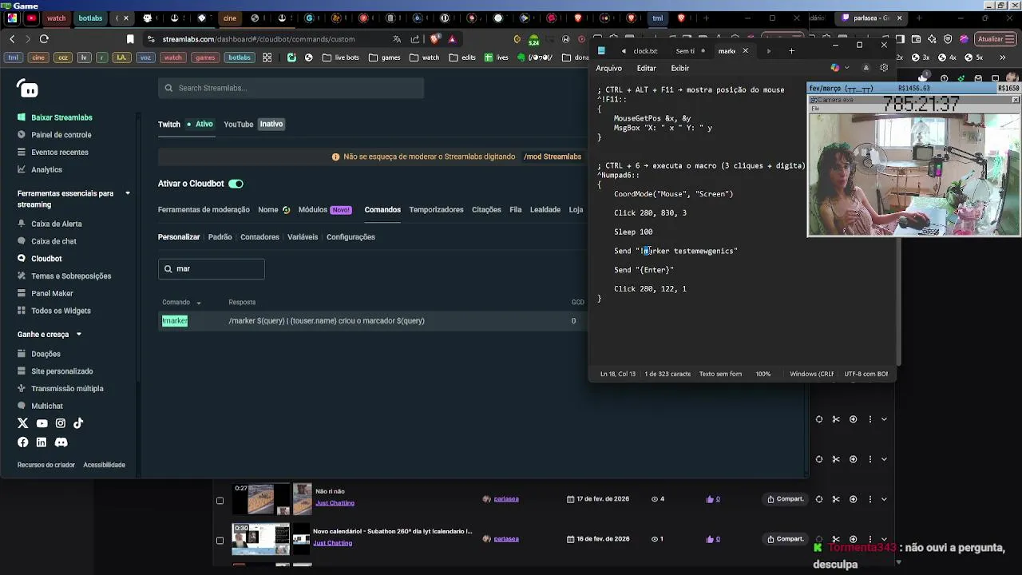Open the Lealdade tab

click(x=545, y=210)
